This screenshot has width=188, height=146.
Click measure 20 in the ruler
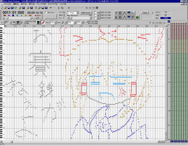click(x=91, y=26)
